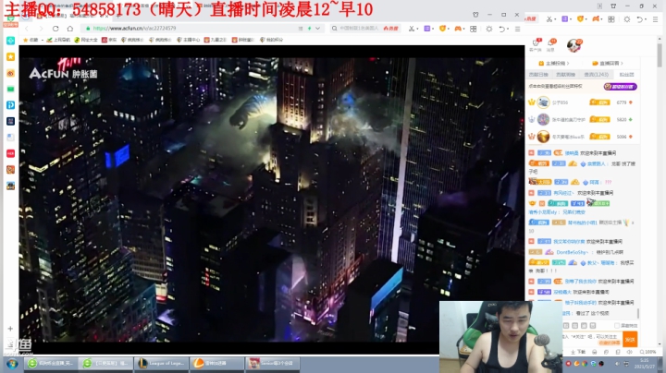Click the teal icon atop the left sidebar
The image size is (666, 373).
tap(10, 41)
